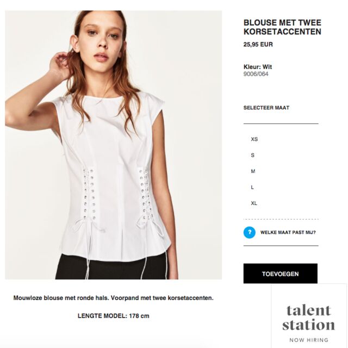Image resolution: width=348 pixels, height=348 pixels.
Task: Click the 'talent station' logo text
Action: click(309, 318)
